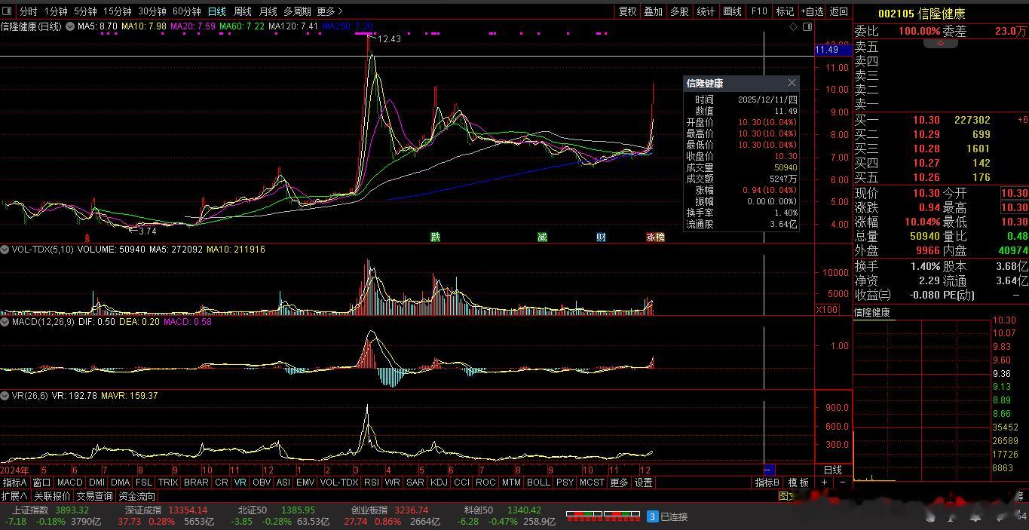Toggle the left sidebar panel icon
Image resolution: width=1029 pixels, height=530 pixels.
8,11
